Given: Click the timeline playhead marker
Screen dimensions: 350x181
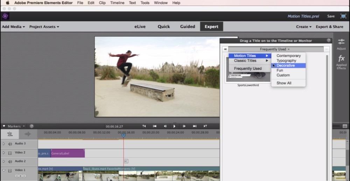Looking at the screenshot, I should pos(124,135).
